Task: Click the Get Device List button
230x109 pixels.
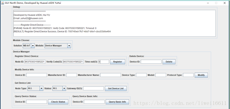Action: tap(116, 88)
